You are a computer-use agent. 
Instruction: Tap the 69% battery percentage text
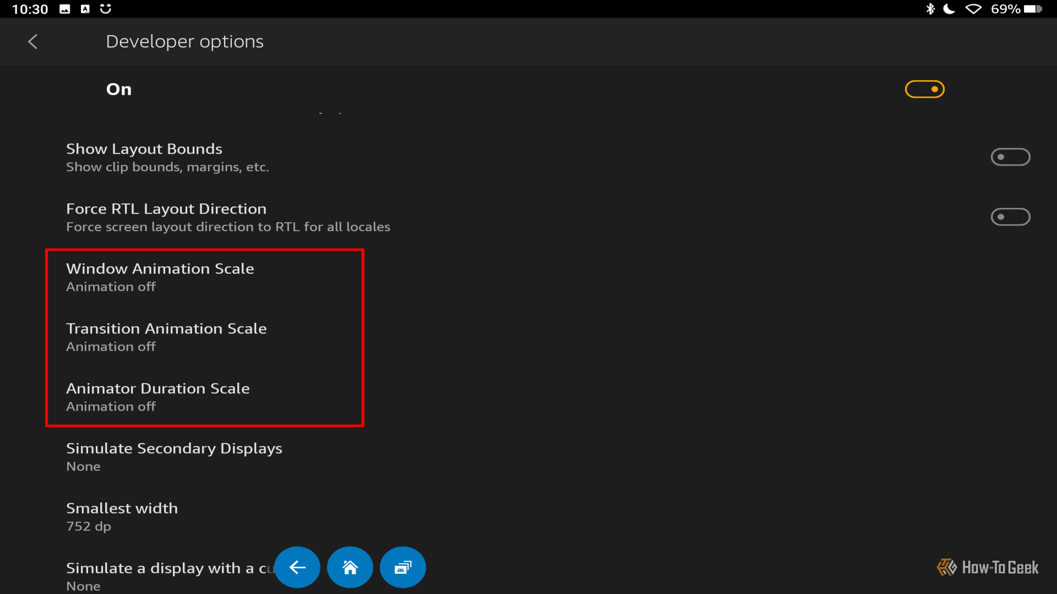[1006, 9]
